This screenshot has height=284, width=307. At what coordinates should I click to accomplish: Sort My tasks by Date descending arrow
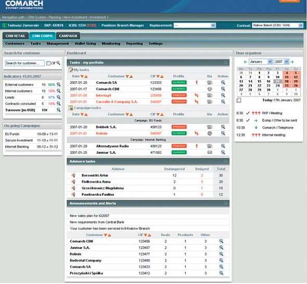82,76
